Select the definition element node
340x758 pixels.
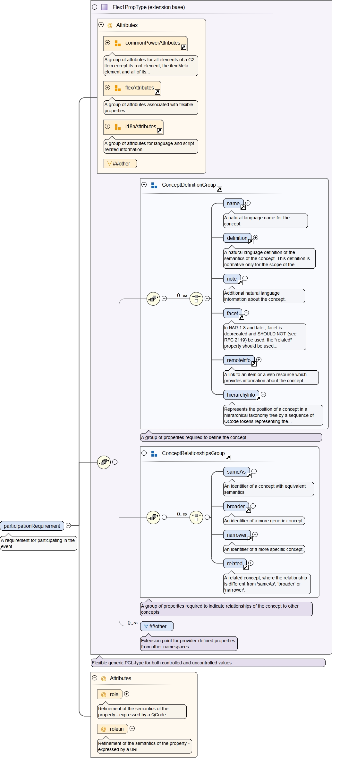click(237, 238)
